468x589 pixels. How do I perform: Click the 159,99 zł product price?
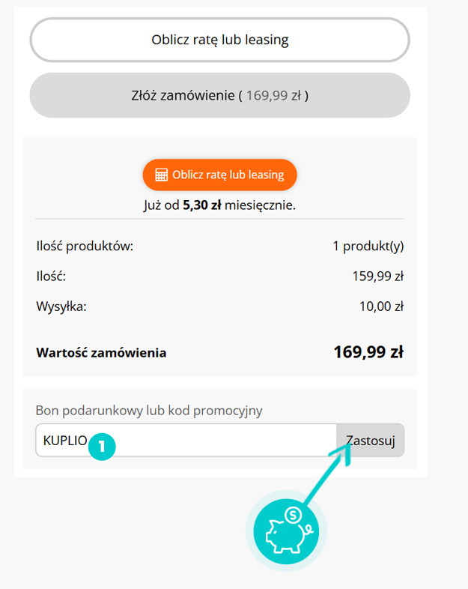pyautogui.click(x=378, y=277)
